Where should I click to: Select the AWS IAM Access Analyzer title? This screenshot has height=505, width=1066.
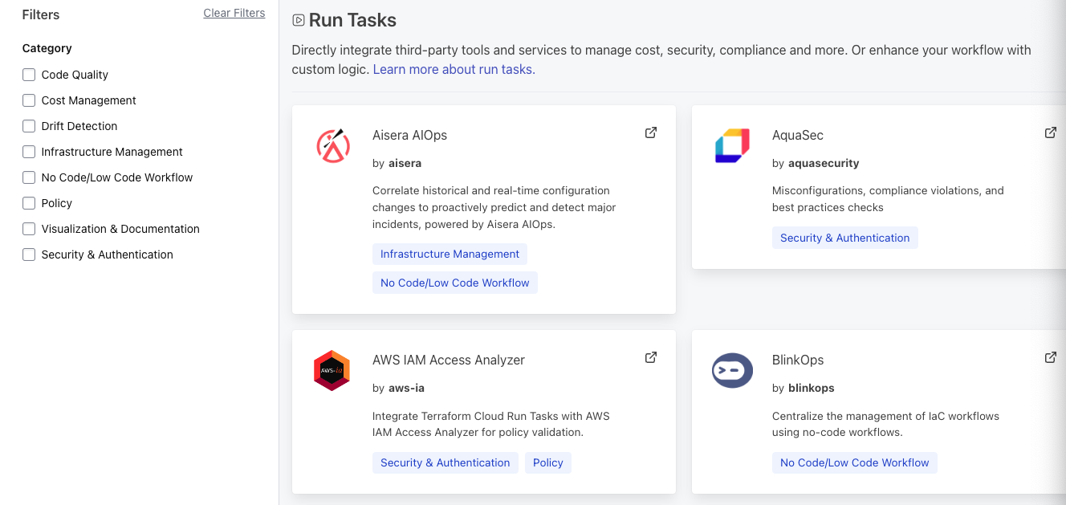click(x=449, y=360)
